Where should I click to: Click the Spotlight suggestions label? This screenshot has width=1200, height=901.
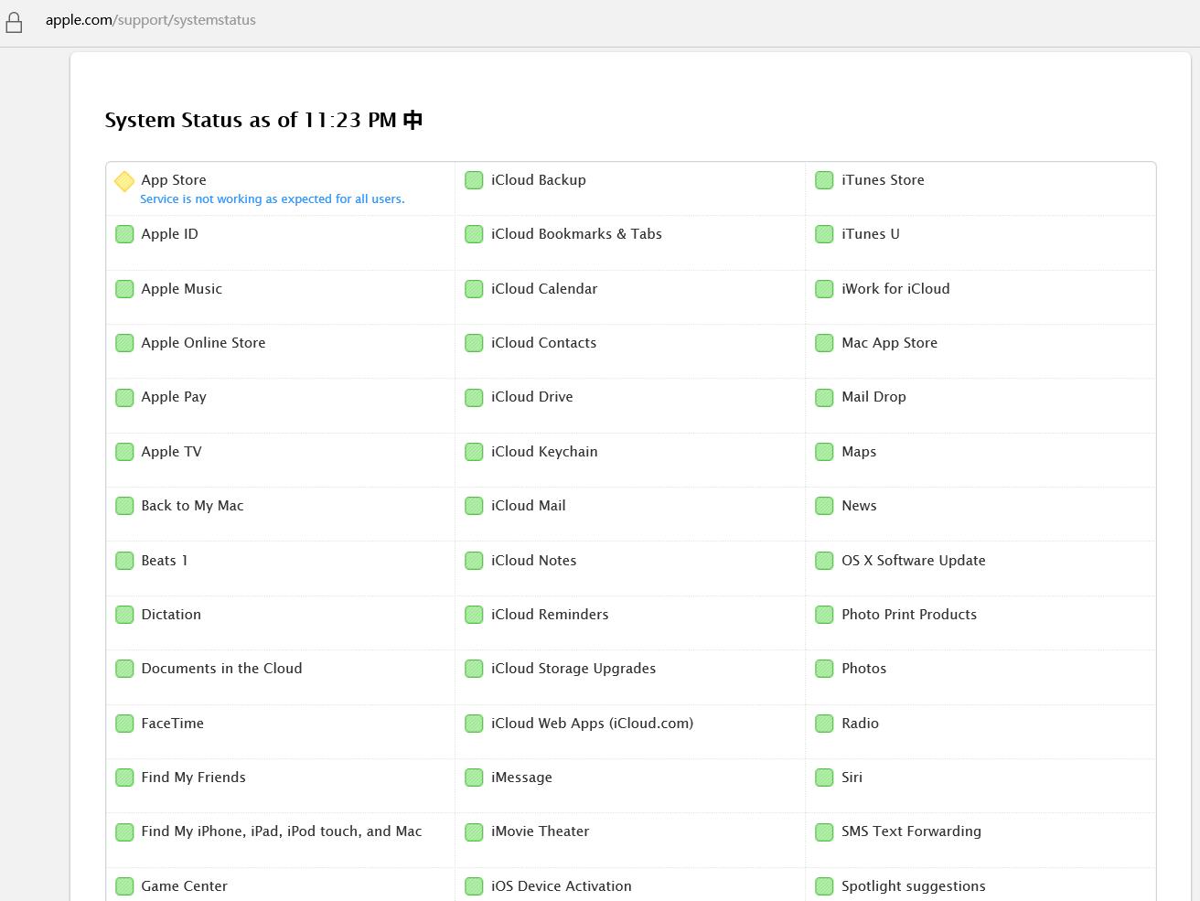(914, 886)
